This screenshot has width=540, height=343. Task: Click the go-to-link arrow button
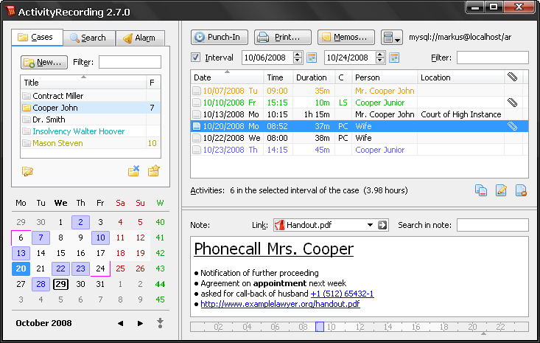pos(382,225)
